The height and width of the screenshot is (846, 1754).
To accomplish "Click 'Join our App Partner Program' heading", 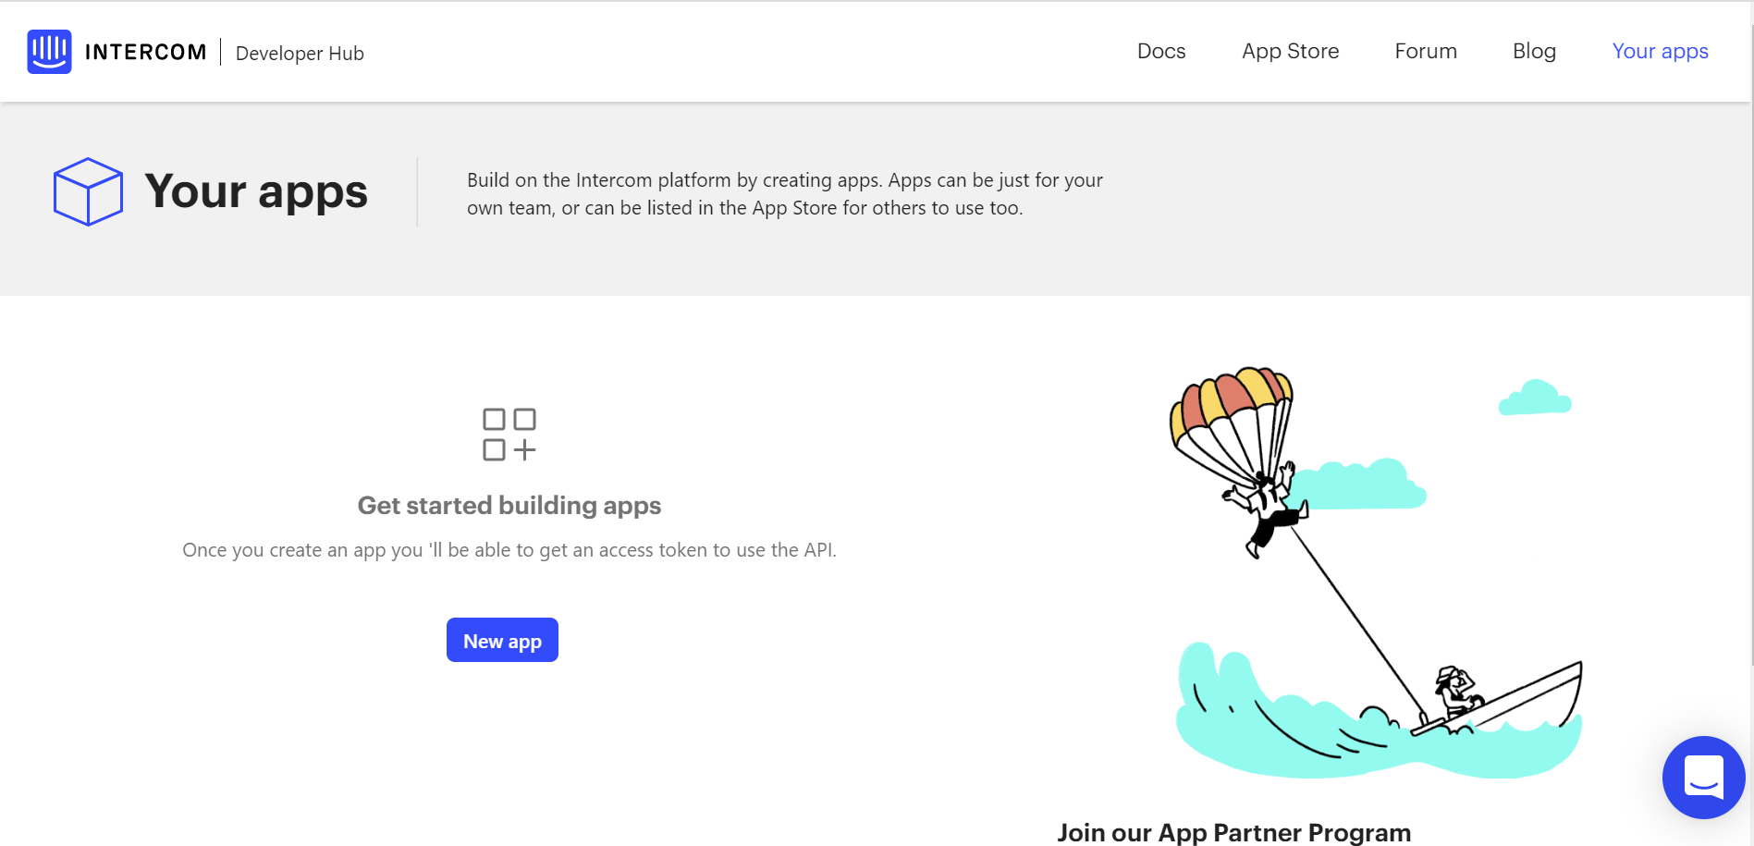I will [x=1233, y=832].
